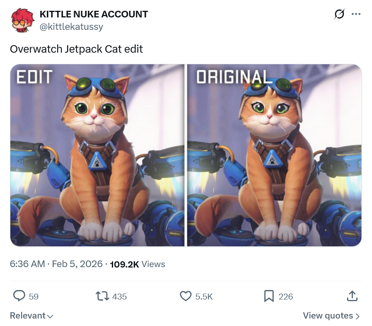Click the 5.5K likes count

pyautogui.click(x=204, y=296)
